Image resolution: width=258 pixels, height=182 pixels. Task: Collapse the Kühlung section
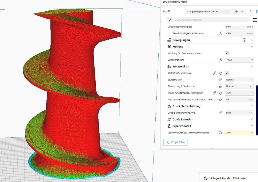[x=252, y=46]
